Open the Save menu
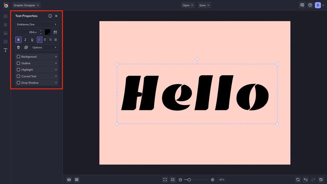327x184 pixels. point(204,5)
